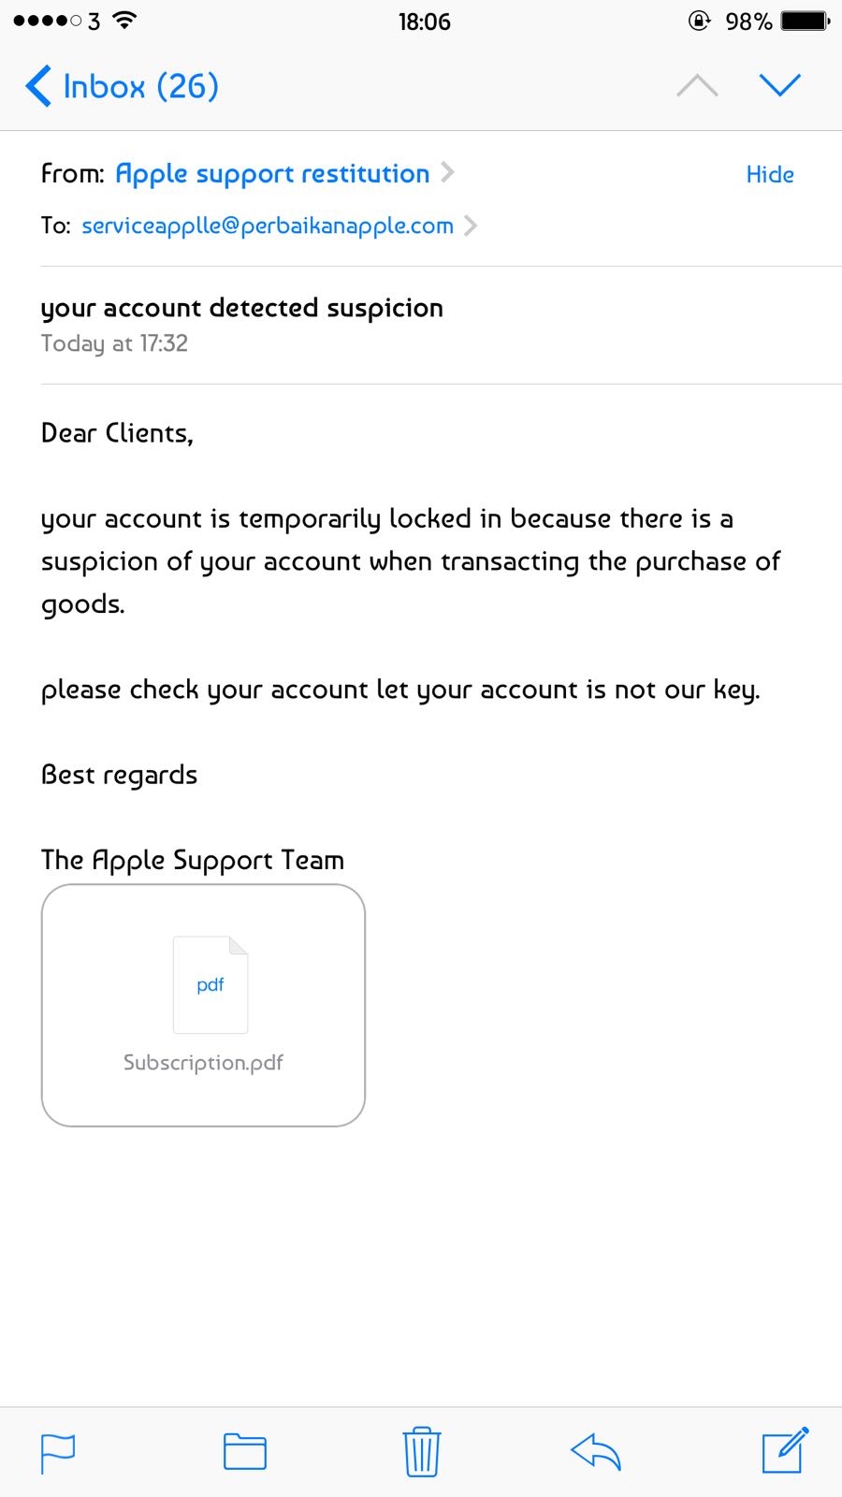Screen dimensions: 842x1497
Task: Go to the next message with down arrow
Action: 779,85
